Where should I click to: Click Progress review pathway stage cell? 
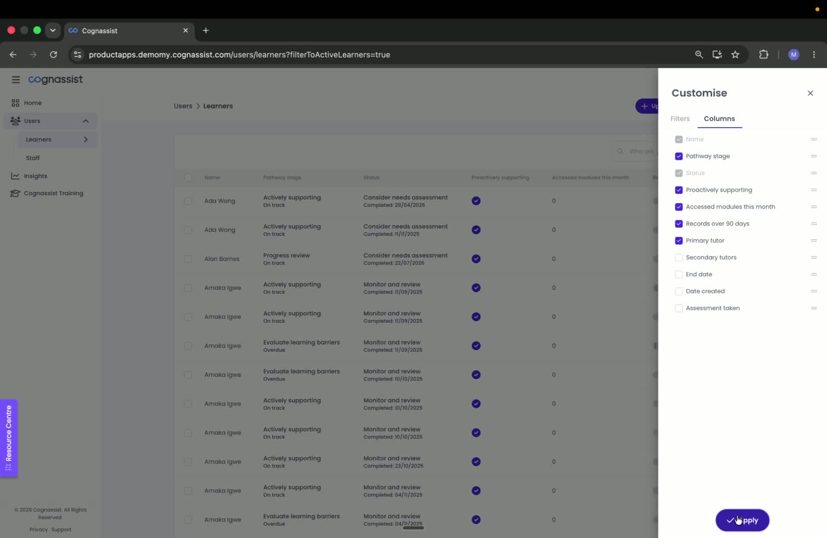[x=286, y=259]
